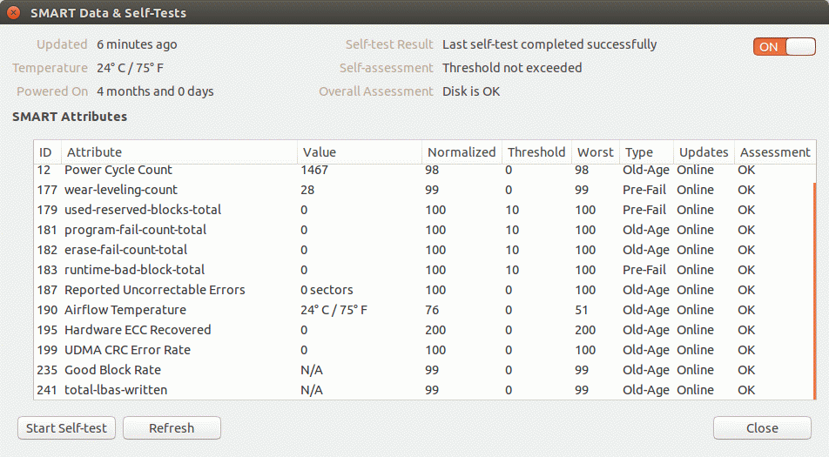Select the total-lbas-written row
829x457 pixels.
(x=116, y=390)
